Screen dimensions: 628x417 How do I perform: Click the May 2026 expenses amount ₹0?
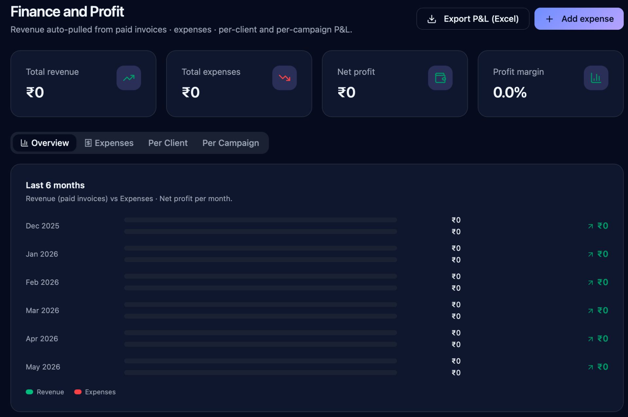tap(456, 373)
